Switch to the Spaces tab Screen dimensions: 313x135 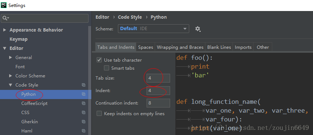(x=145, y=47)
